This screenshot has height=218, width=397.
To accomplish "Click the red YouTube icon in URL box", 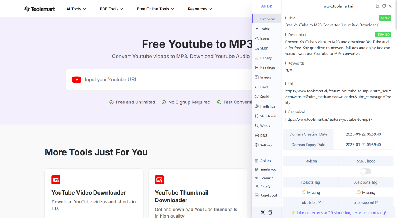I will click(76, 80).
